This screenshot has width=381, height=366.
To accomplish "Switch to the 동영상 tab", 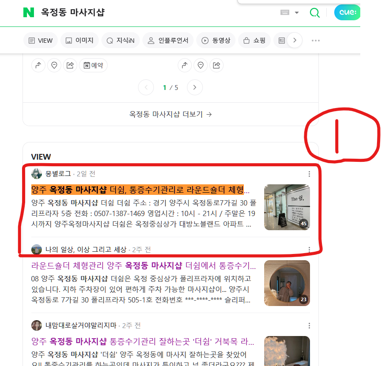I will [x=216, y=40].
